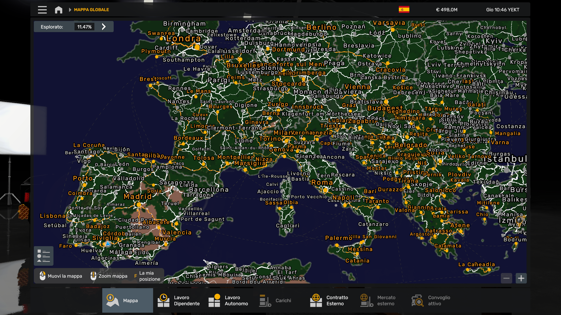This screenshot has width=561, height=315.
Task: Click the Lavoro Dipendente clock icon
Action: pyautogui.click(x=163, y=300)
